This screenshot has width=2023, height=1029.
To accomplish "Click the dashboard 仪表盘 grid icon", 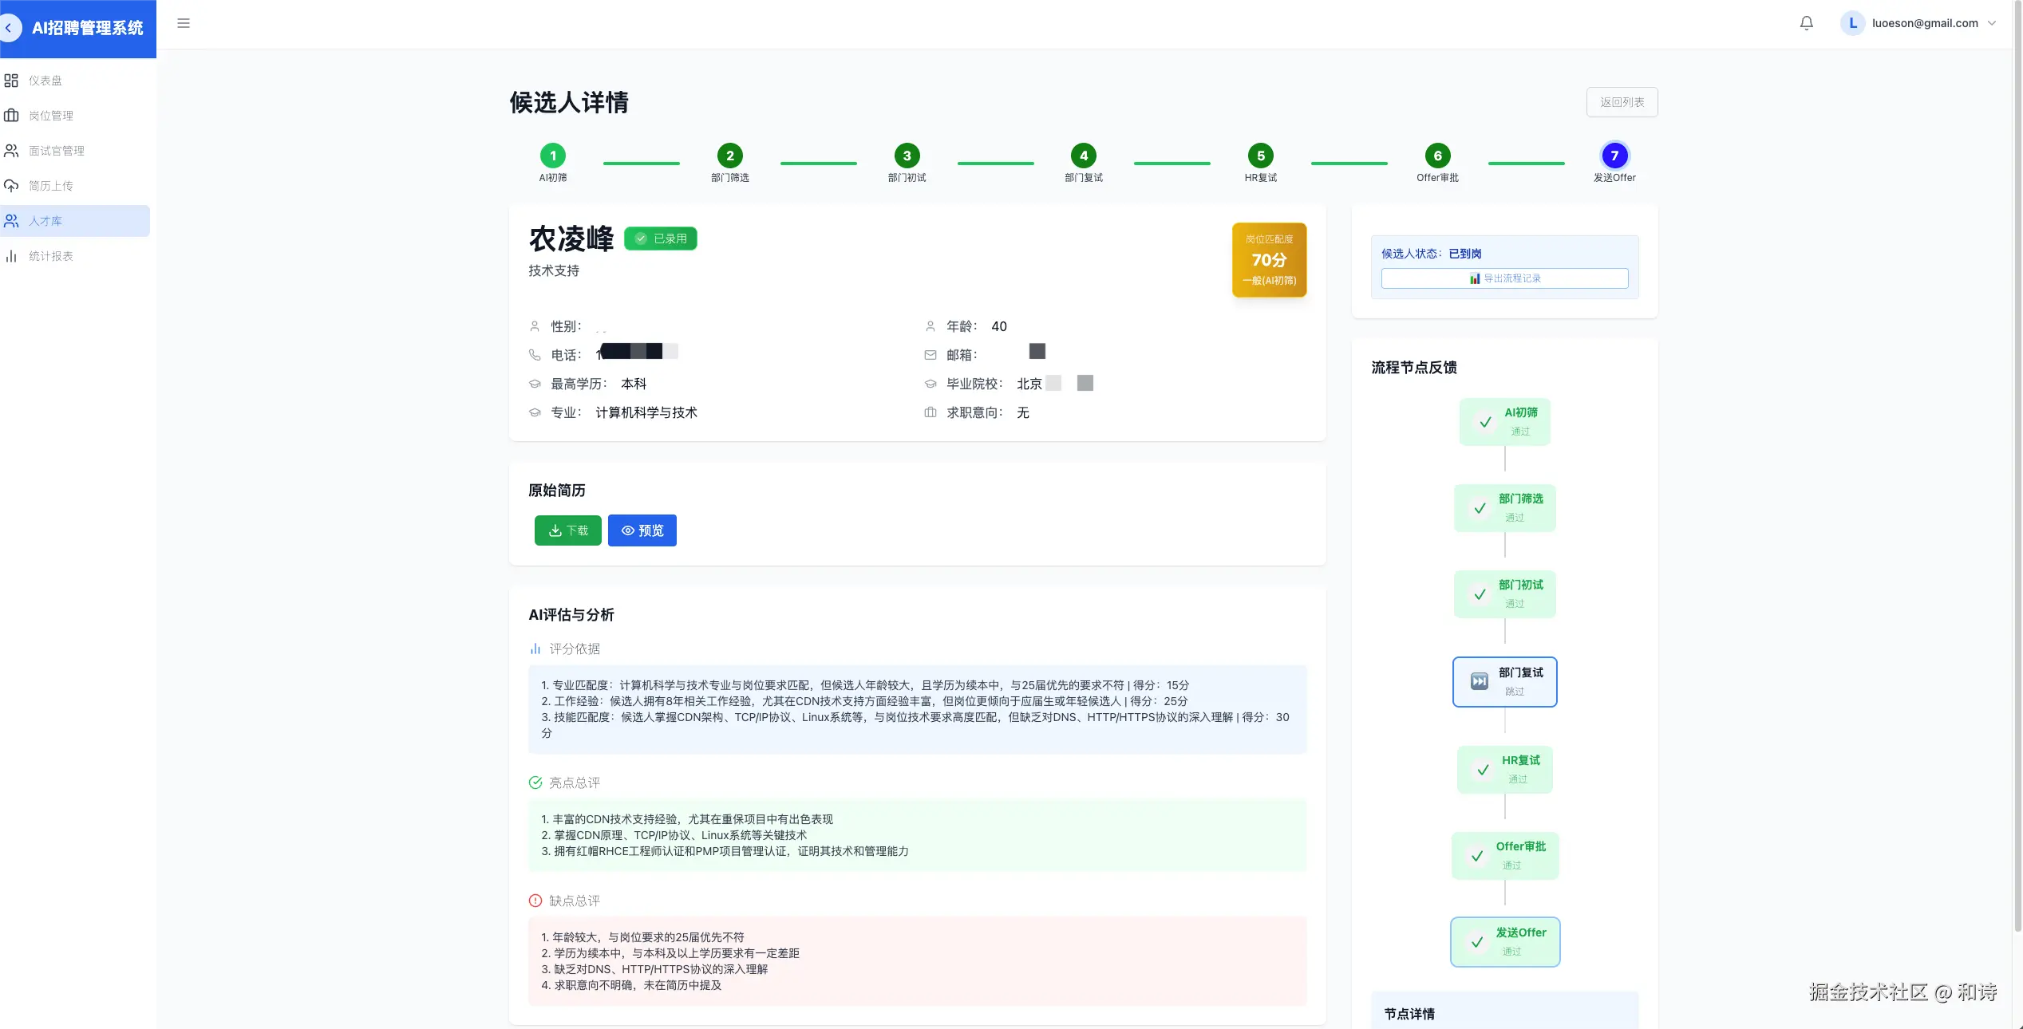I will pyautogui.click(x=11, y=81).
